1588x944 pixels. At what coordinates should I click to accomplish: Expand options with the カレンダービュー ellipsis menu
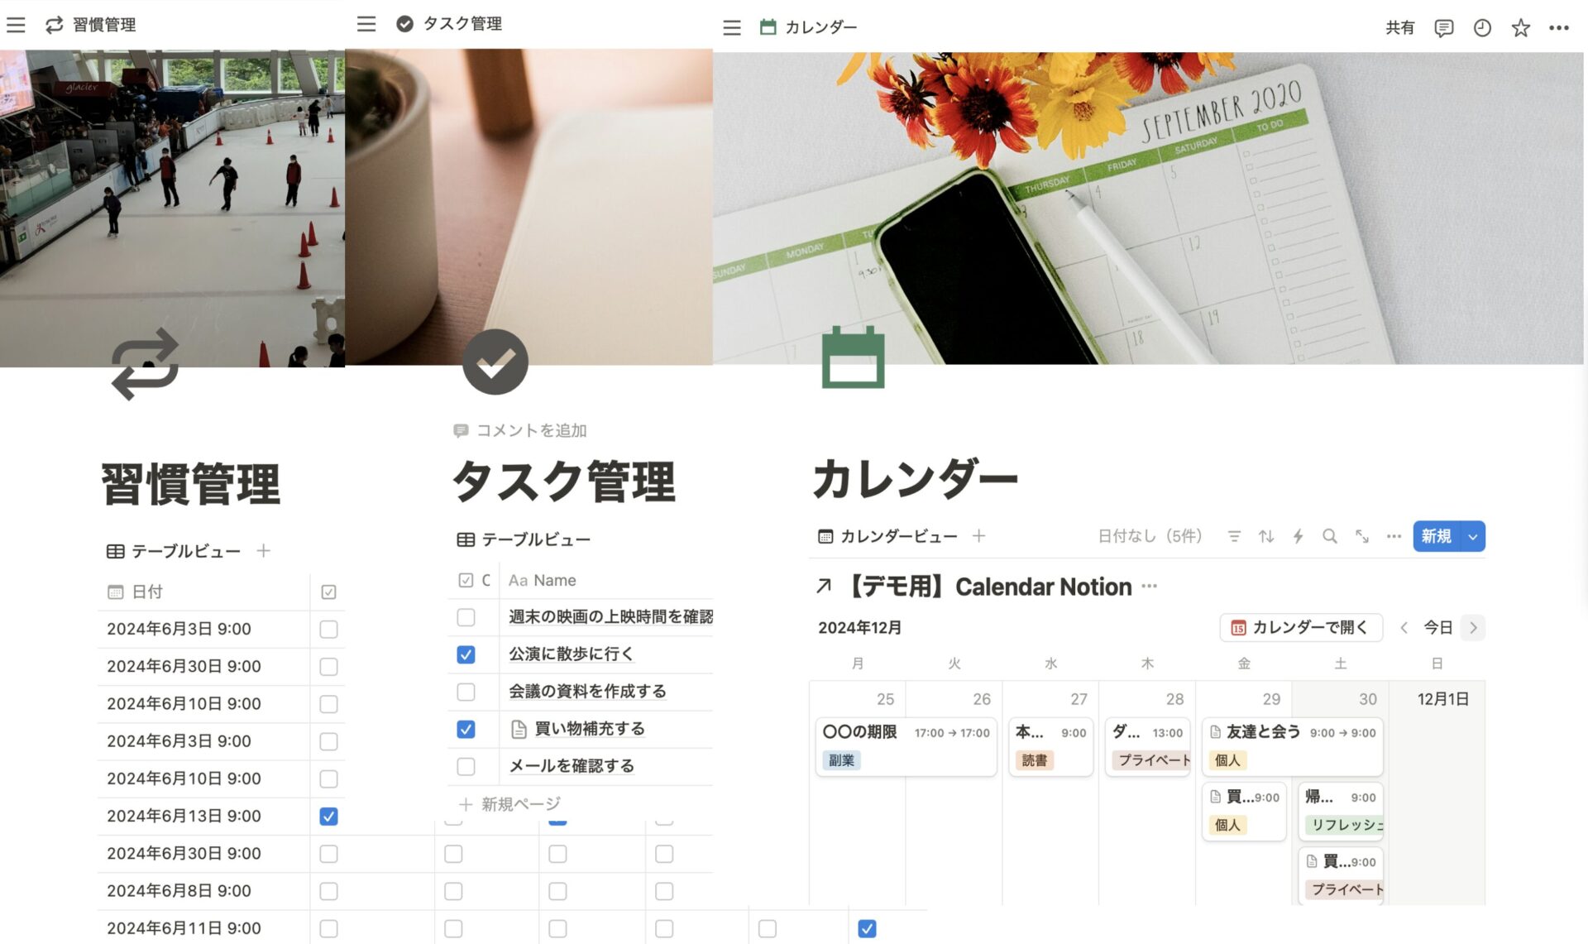pyautogui.click(x=1394, y=536)
